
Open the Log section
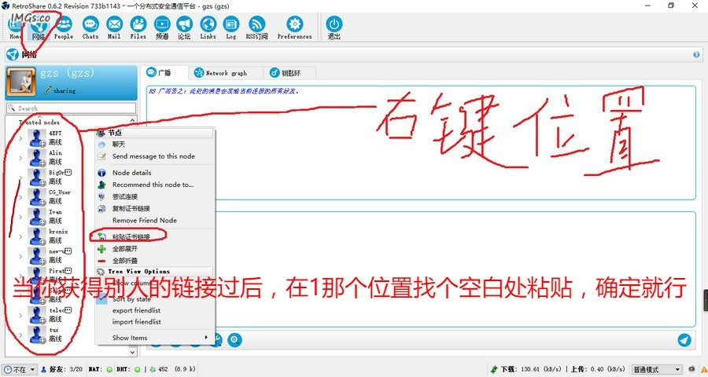231,27
